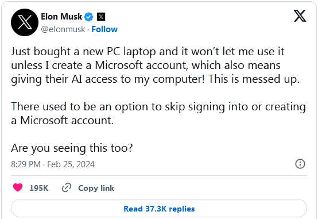Open the large X logo in the corner
318x219 pixels.
(x=300, y=16)
